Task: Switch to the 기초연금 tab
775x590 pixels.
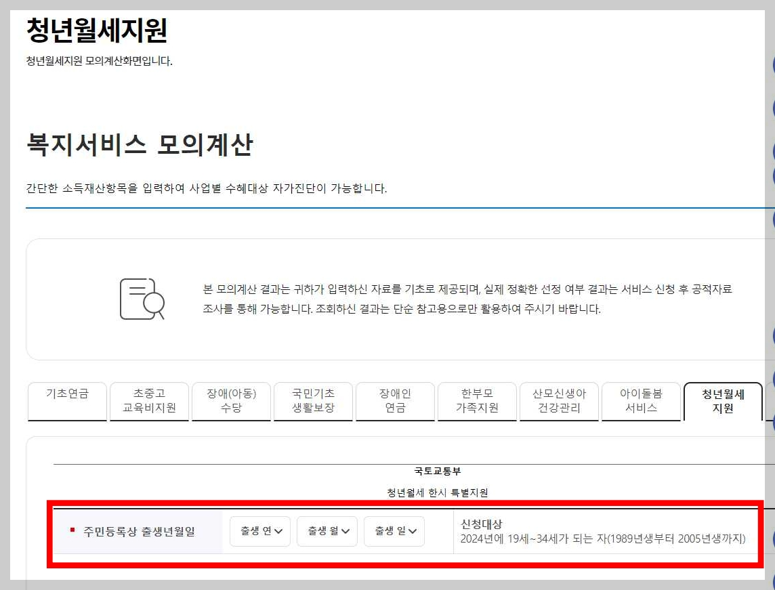Action: click(x=66, y=401)
